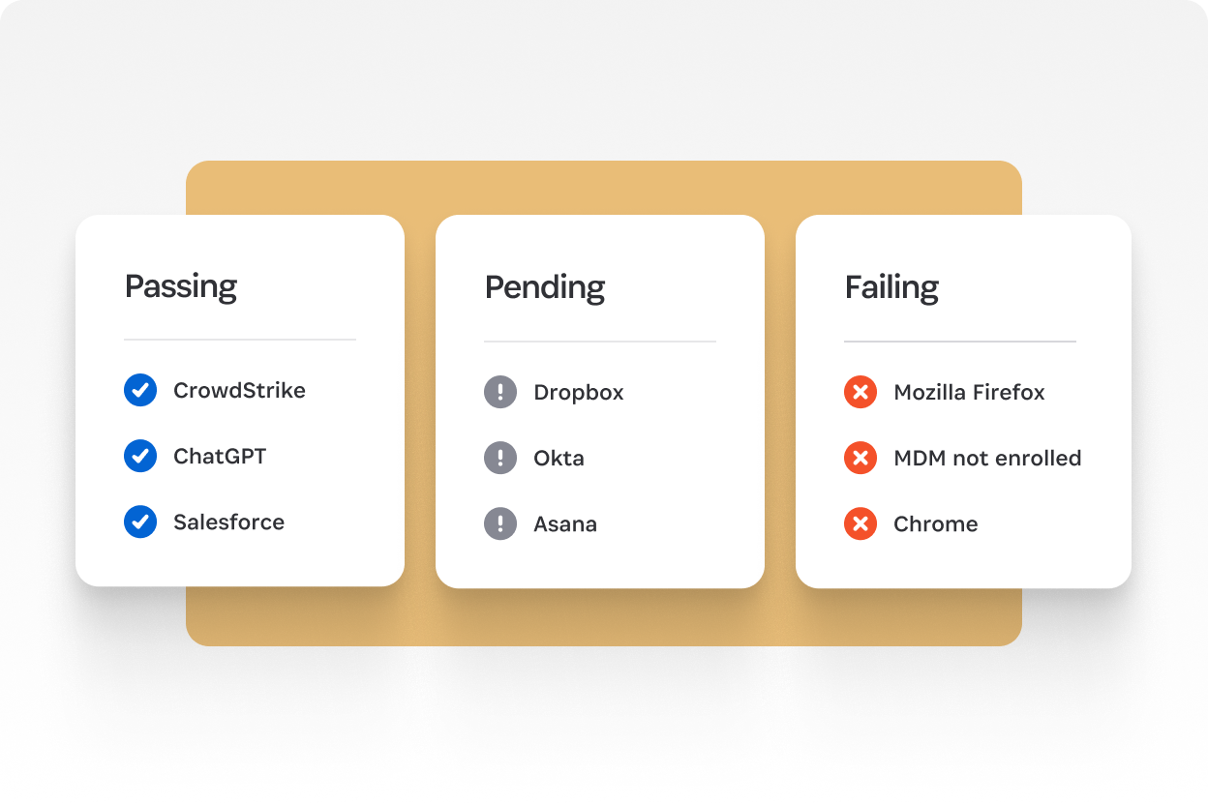Image resolution: width=1208 pixels, height=805 pixels.
Task: Open the MDM not enrolled entry
Action: 987,458
